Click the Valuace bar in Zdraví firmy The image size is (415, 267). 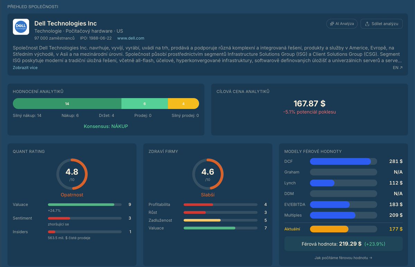(x=221, y=228)
